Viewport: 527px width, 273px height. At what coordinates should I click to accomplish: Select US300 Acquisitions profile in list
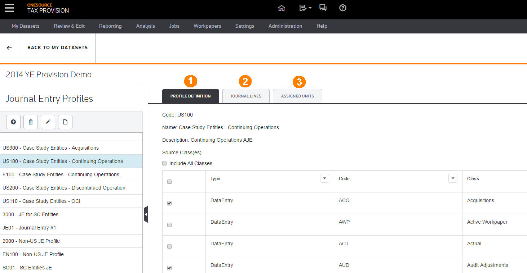tap(50, 148)
